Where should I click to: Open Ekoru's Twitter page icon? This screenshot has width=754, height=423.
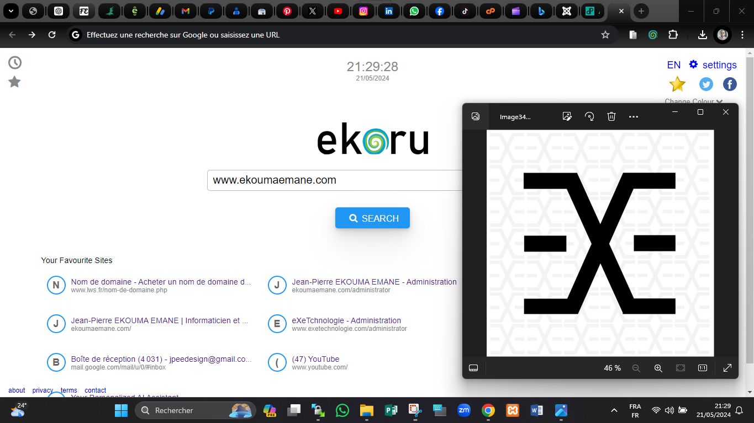click(x=706, y=84)
